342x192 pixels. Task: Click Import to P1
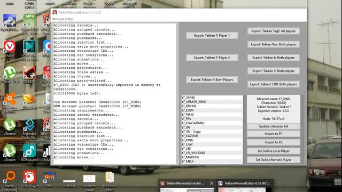pyautogui.click(x=274, y=134)
